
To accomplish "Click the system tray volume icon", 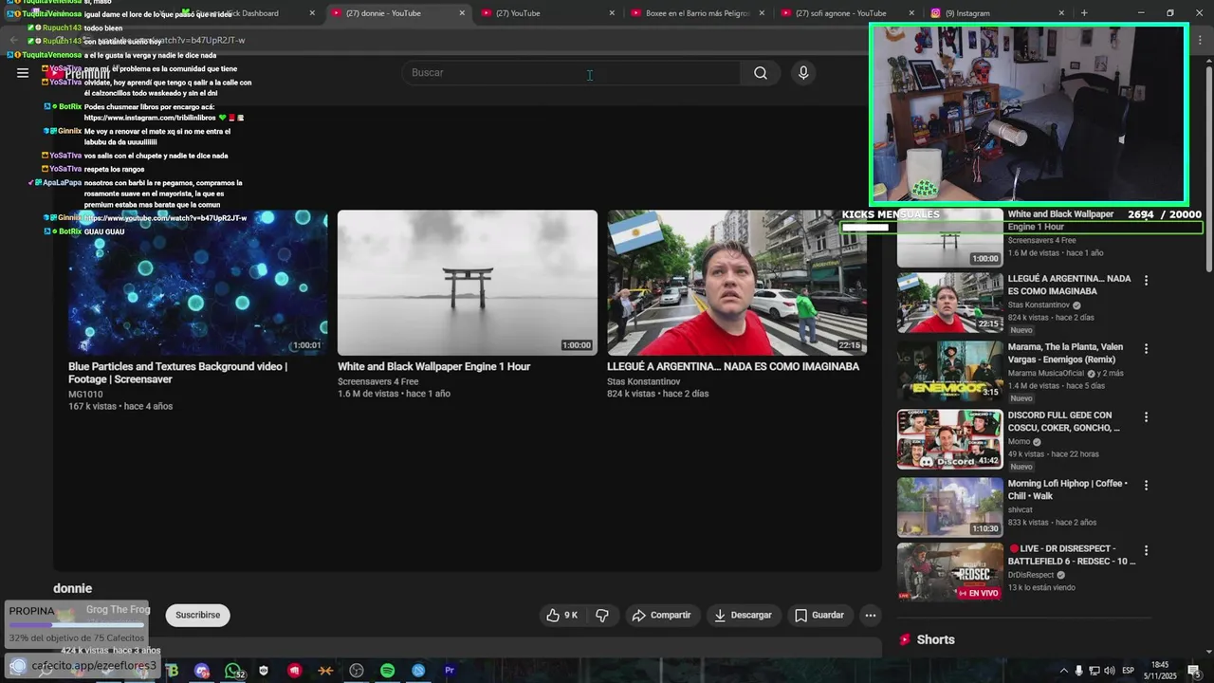I will coord(1110,671).
